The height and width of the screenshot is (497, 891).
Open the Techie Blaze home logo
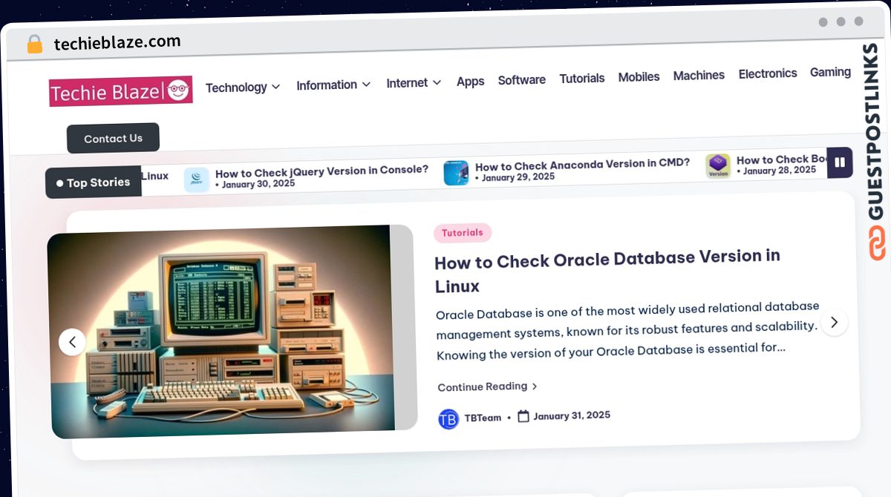pos(121,91)
